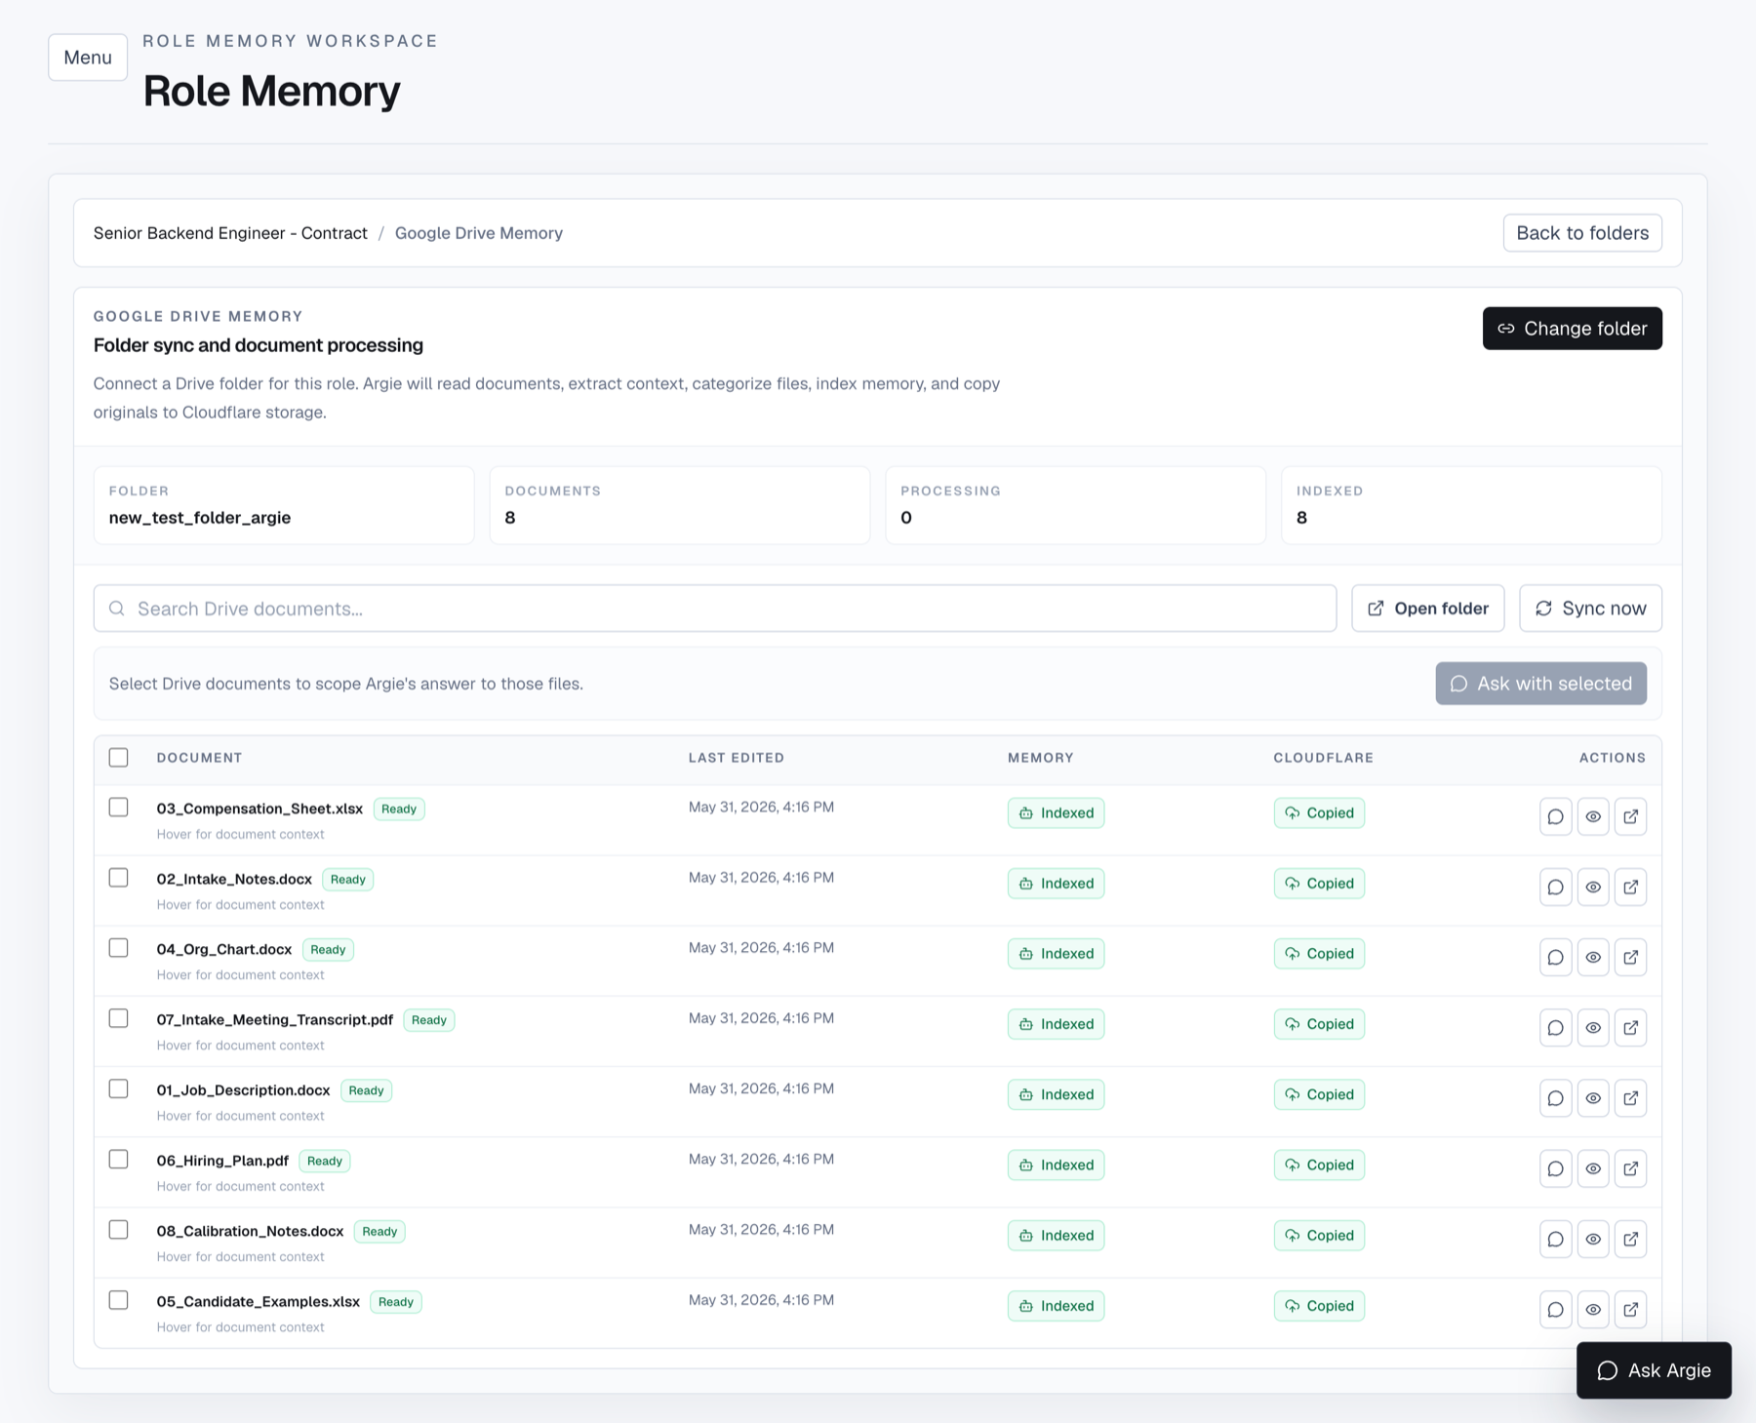Click Google Drive Memory breadcrumb
This screenshot has width=1756, height=1423.
479,233
